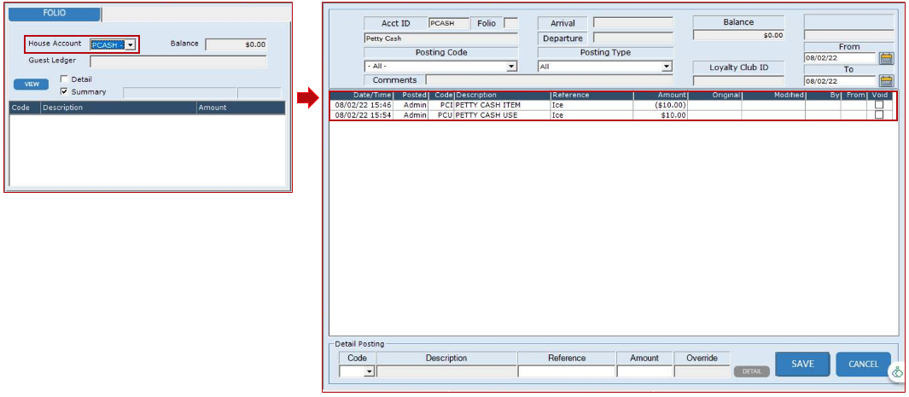
Task: Click the floating helper icon near Cancel
Action: (x=897, y=373)
